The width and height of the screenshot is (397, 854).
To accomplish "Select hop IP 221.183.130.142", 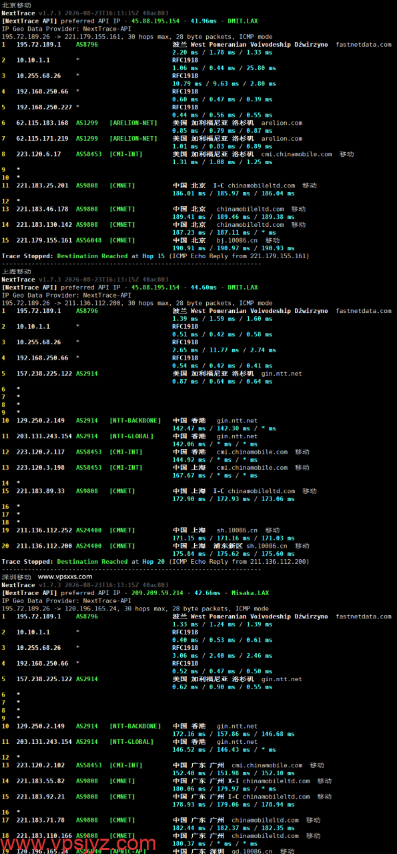I will click(44, 225).
